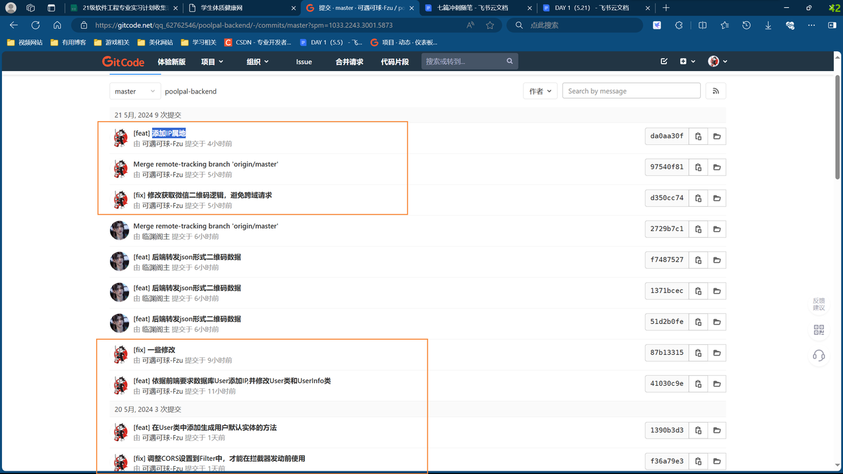Switch to the DAY 1 (5.21) Feishu tab

click(x=595, y=8)
